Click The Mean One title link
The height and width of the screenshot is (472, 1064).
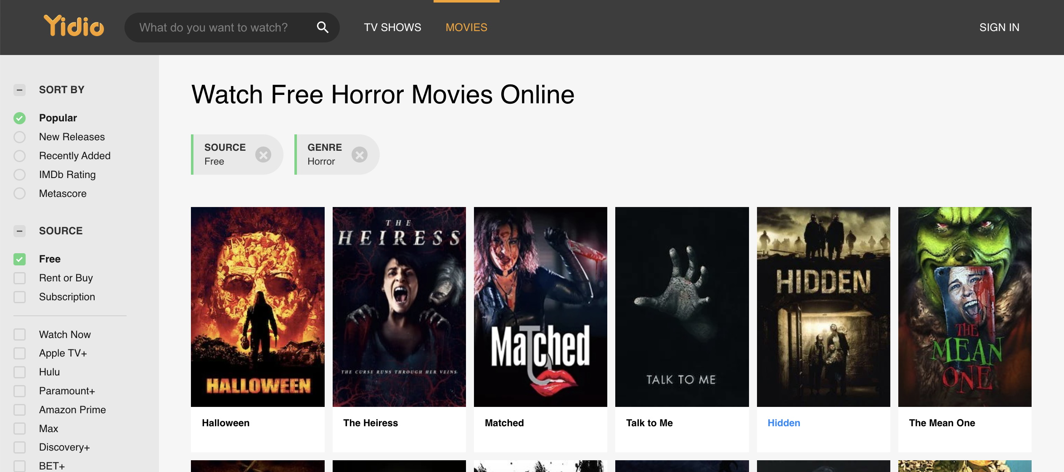[x=942, y=423]
